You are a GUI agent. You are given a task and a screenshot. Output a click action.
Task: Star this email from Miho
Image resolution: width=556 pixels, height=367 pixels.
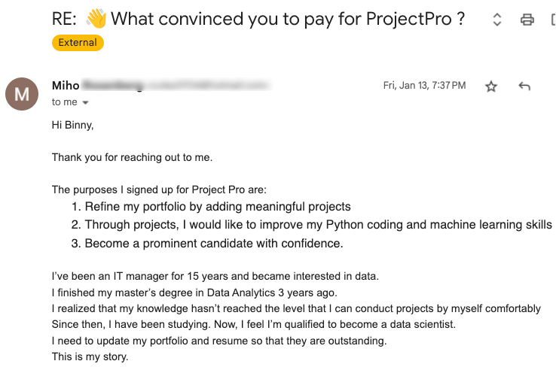(x=491, y=86)
